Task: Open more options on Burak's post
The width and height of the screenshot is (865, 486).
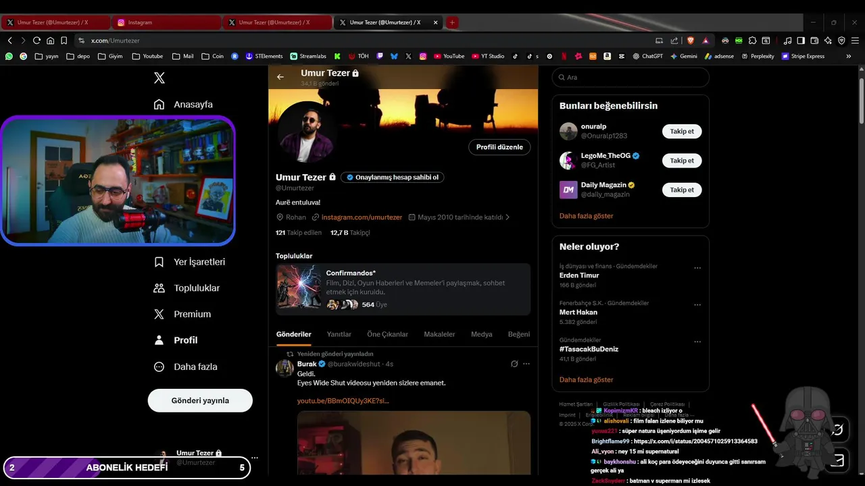Action: [526, 364]
